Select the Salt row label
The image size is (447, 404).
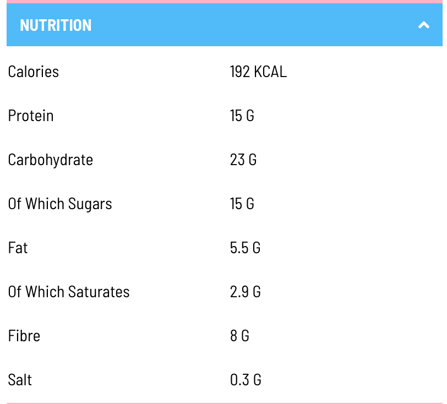pos(20,380)
